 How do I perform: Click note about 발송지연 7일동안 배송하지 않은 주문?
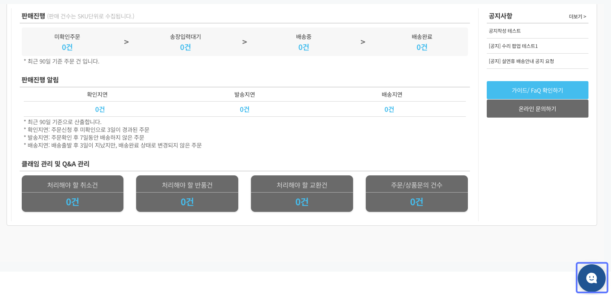coord(84,137)
